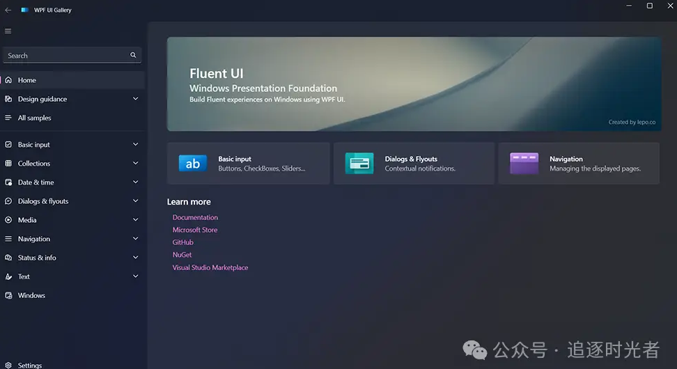677x369 pixels.
Task: Click the Date & time calendar icon
Action: (x=8, y=182)
